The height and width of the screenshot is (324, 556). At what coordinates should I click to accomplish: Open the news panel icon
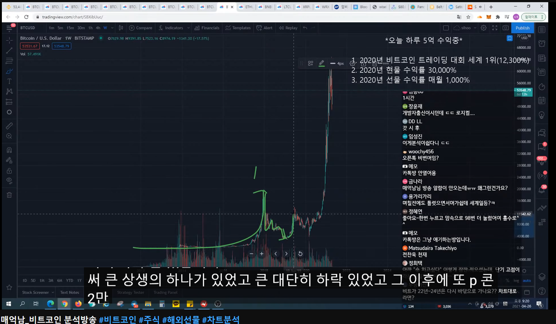point(542,58)
